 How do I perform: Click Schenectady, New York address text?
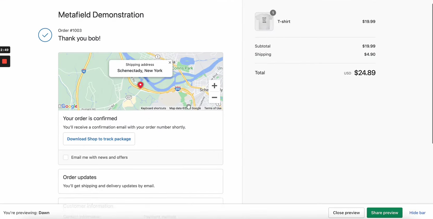[140, 71]
